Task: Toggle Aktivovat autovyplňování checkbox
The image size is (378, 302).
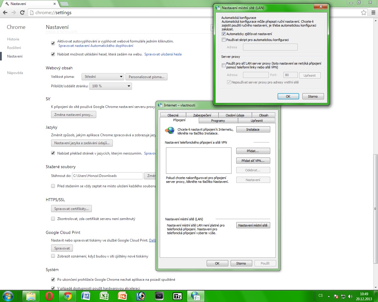Action: coord(53,43)
